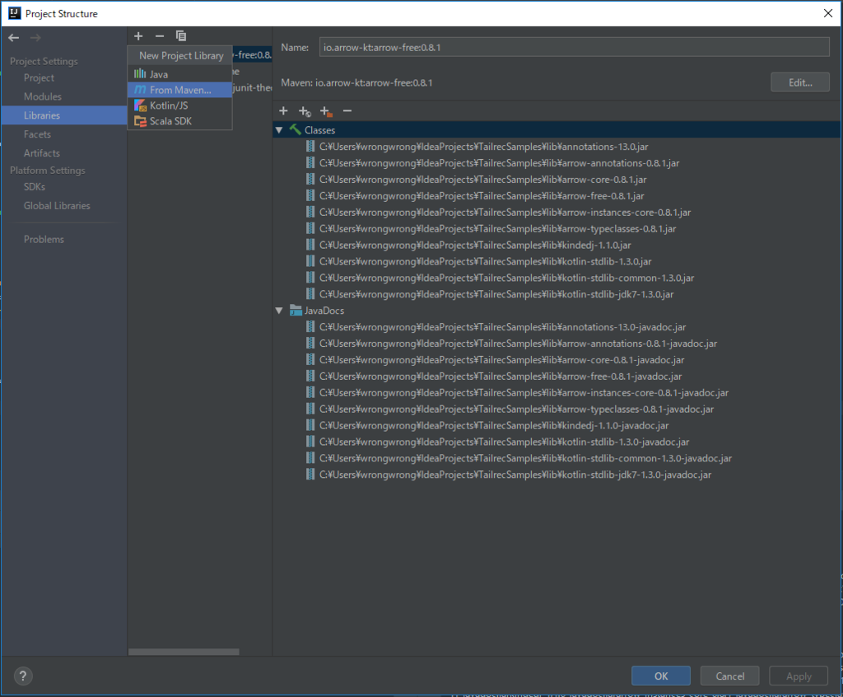
Task: Select arrow-core-0.8.1-javadoc.jar entry
Action: (501, 360)
